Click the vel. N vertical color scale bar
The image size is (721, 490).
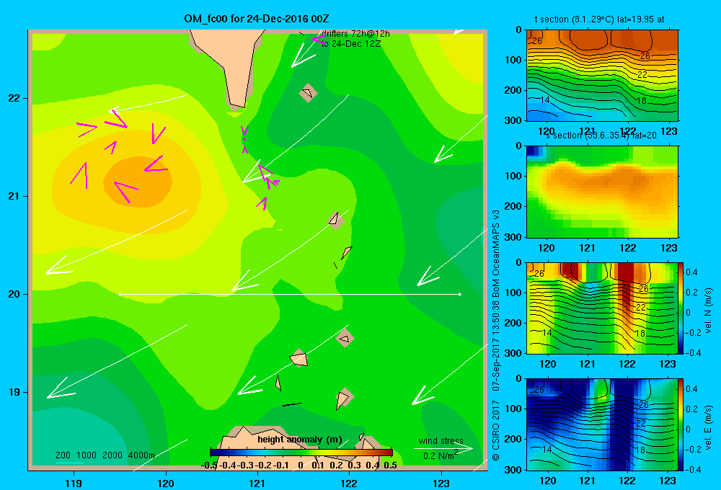click(x=681, y=308)
